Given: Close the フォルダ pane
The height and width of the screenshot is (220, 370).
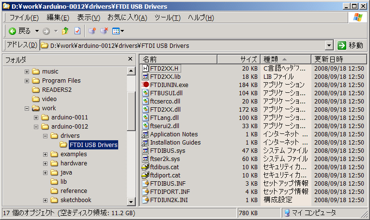Looking at the screenshot, I should pyautogui.click(x=130, y=59).
